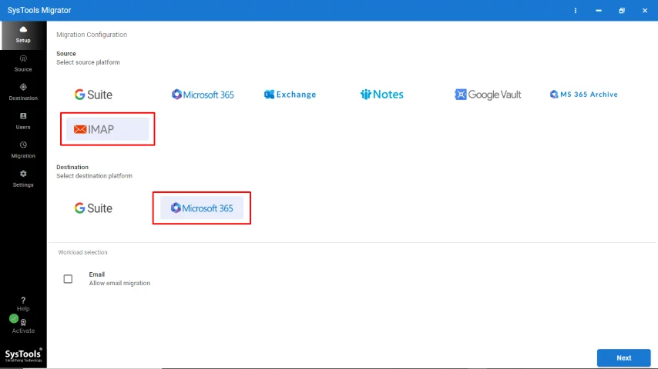Click the 'Migration Configuration' heading
658x369 pixels.
(92, 35)
